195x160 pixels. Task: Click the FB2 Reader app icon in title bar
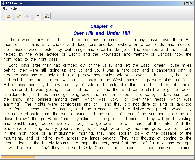tap(3, 3)
